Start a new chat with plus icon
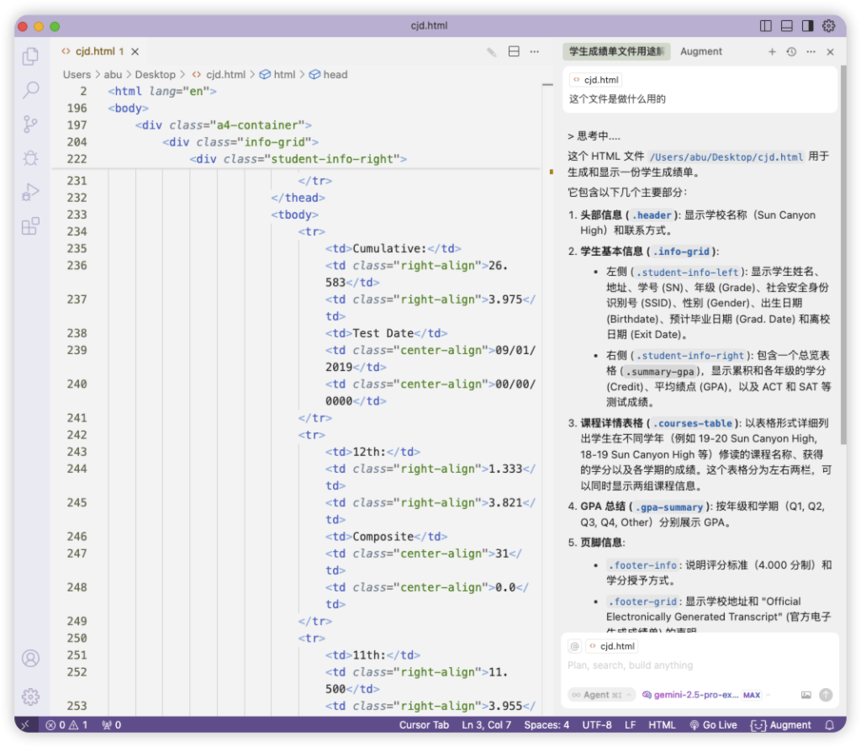 point(772,51)
